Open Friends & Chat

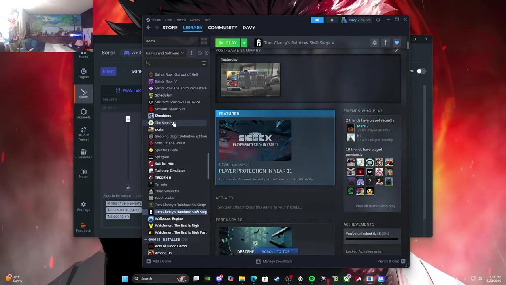pyautogui.click(x=391, y=261)
